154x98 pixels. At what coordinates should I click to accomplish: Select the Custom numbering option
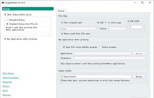click(x=98, y=29)
